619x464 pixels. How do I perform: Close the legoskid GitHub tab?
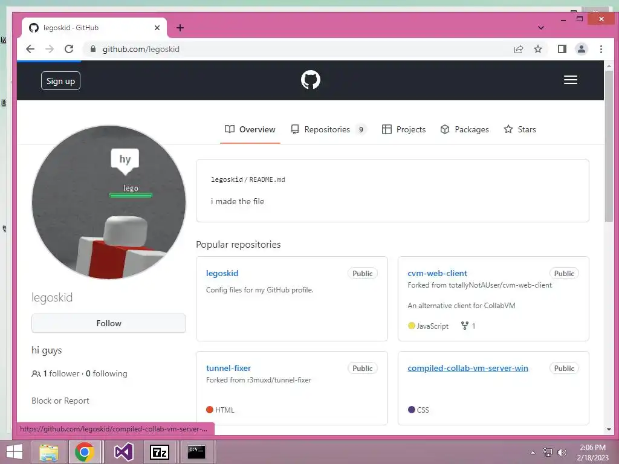[157, 28]
